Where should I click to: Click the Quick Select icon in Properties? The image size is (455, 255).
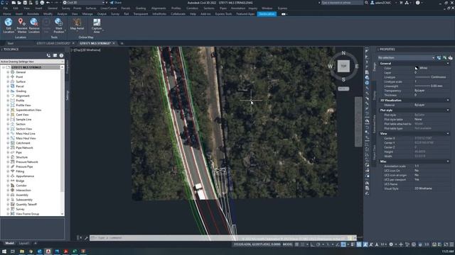(450, 58)
